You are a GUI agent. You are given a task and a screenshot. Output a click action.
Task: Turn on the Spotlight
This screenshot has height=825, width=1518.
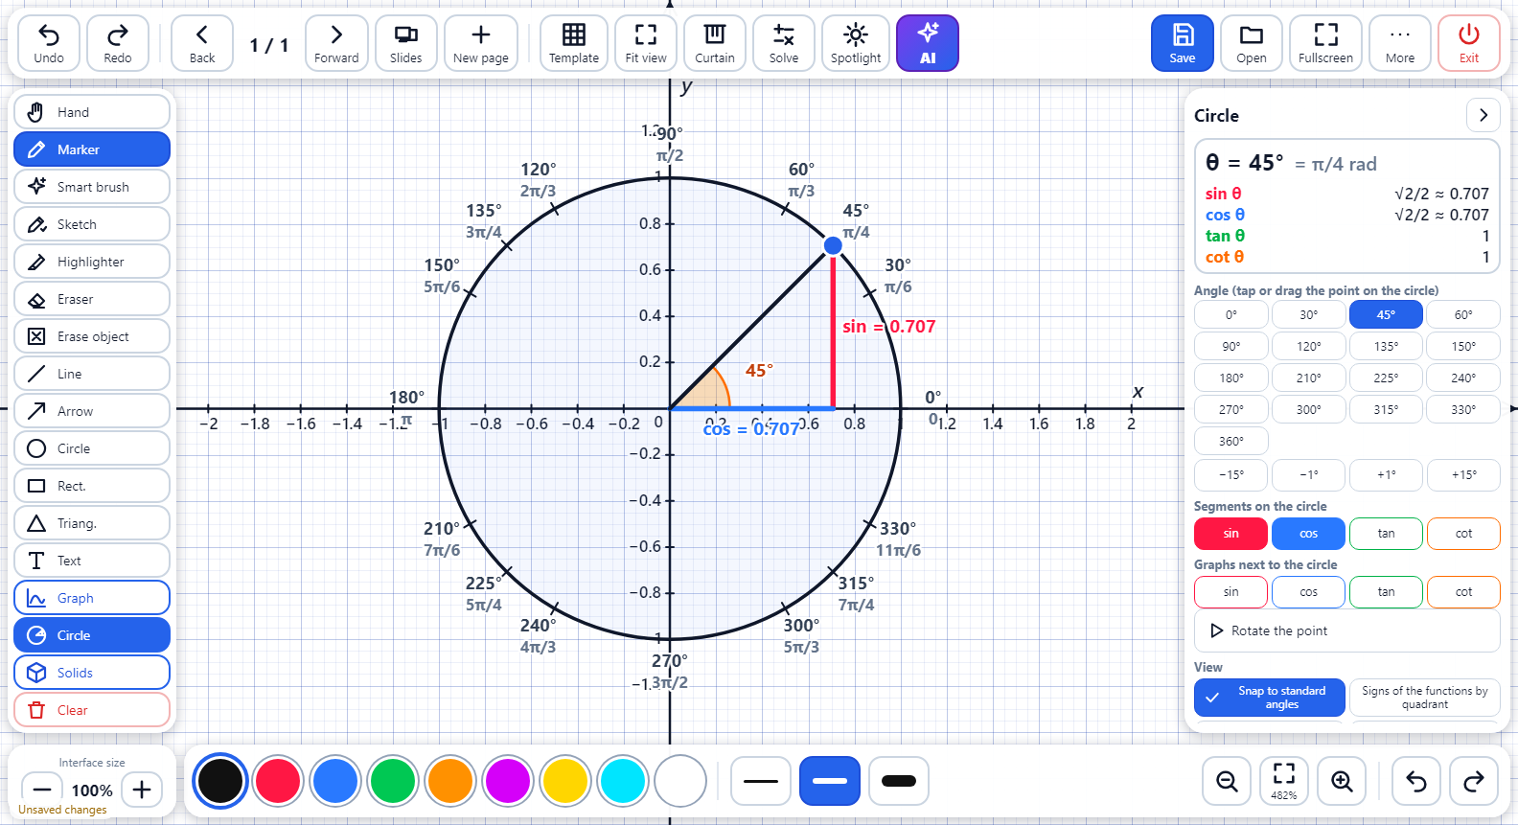pos(856,43)
